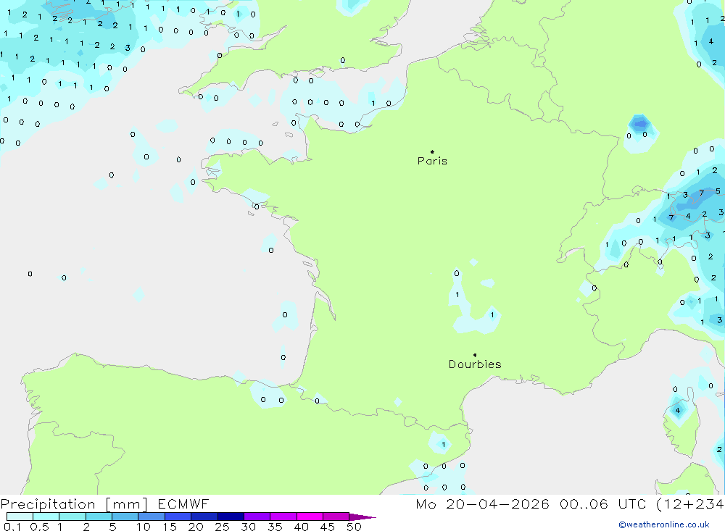Click the '00..06 UTC' time range text

(602, 503)
